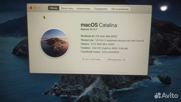Click the serial number C02JJ5A1DRVD

pyautogui.click(x=111, y=52)
